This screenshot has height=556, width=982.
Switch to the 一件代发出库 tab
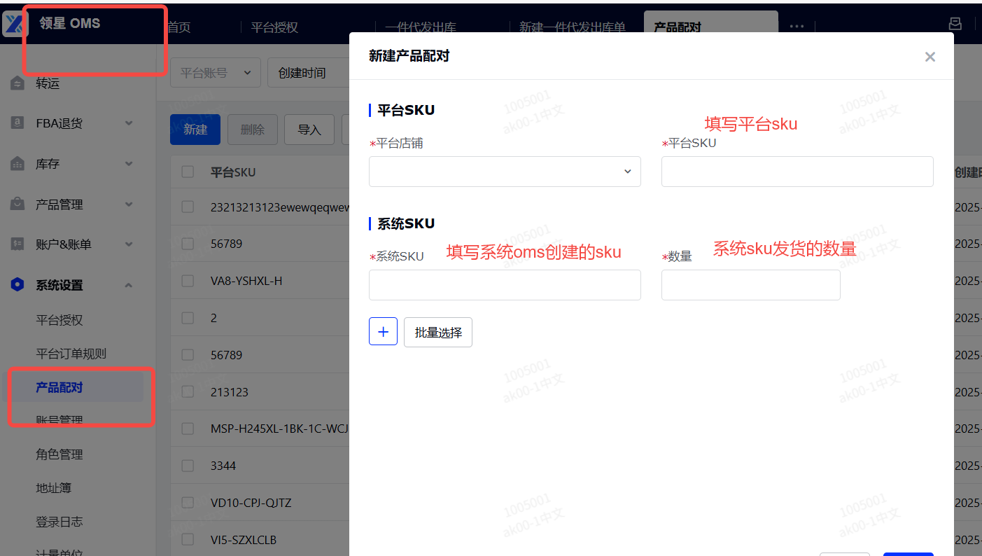[x=421, y=27]
